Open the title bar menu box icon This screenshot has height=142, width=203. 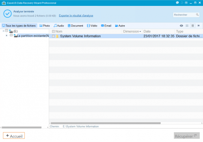point(186,3)
